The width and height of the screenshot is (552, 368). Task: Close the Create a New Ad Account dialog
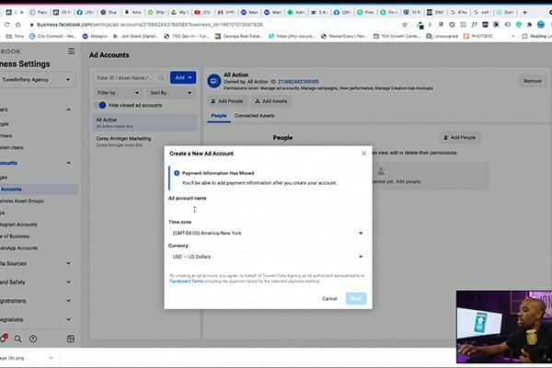point(363,154)
